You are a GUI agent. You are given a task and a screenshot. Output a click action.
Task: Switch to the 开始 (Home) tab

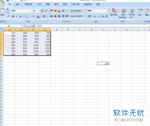pyautogui.click(x=9, y=4)
